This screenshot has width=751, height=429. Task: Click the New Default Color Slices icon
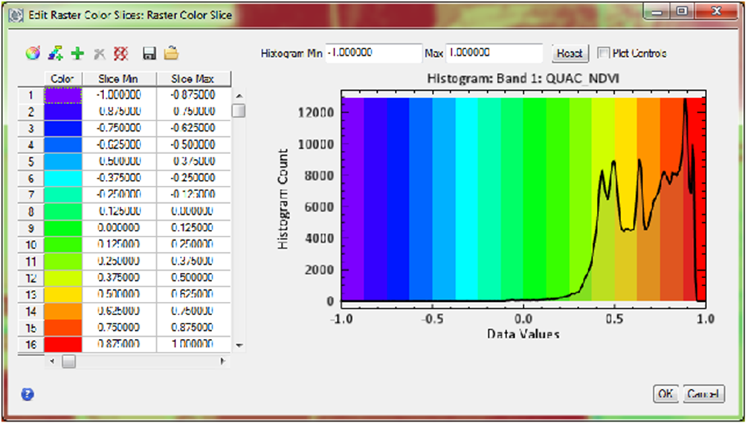point(55,54)
